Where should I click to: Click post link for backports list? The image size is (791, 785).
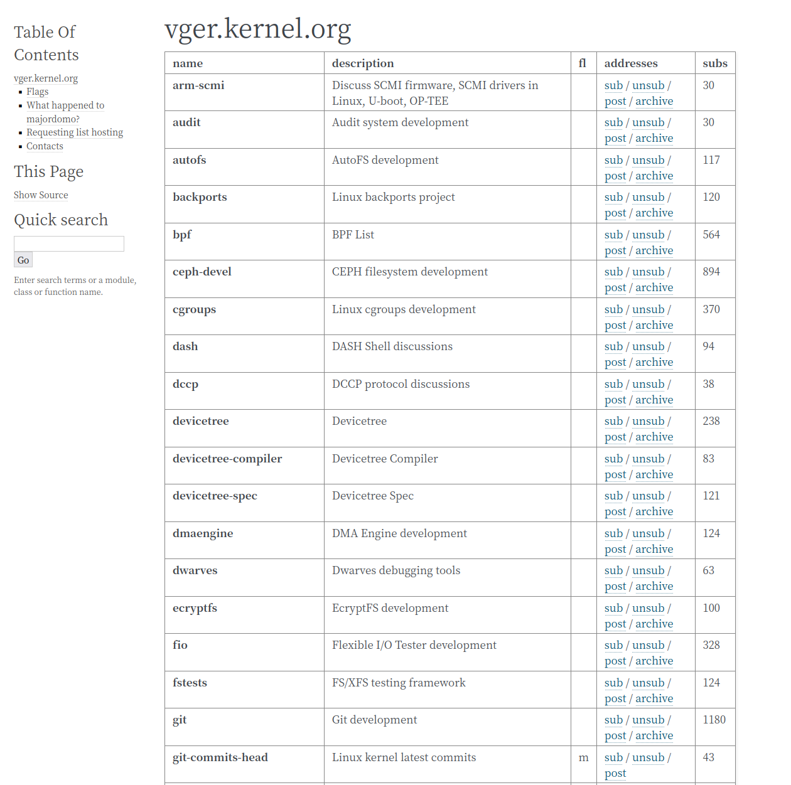click(x=615, y=213)
